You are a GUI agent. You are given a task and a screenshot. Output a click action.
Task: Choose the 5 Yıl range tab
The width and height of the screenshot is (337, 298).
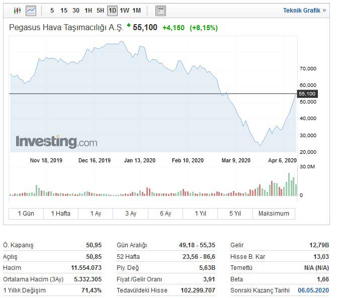235,214
